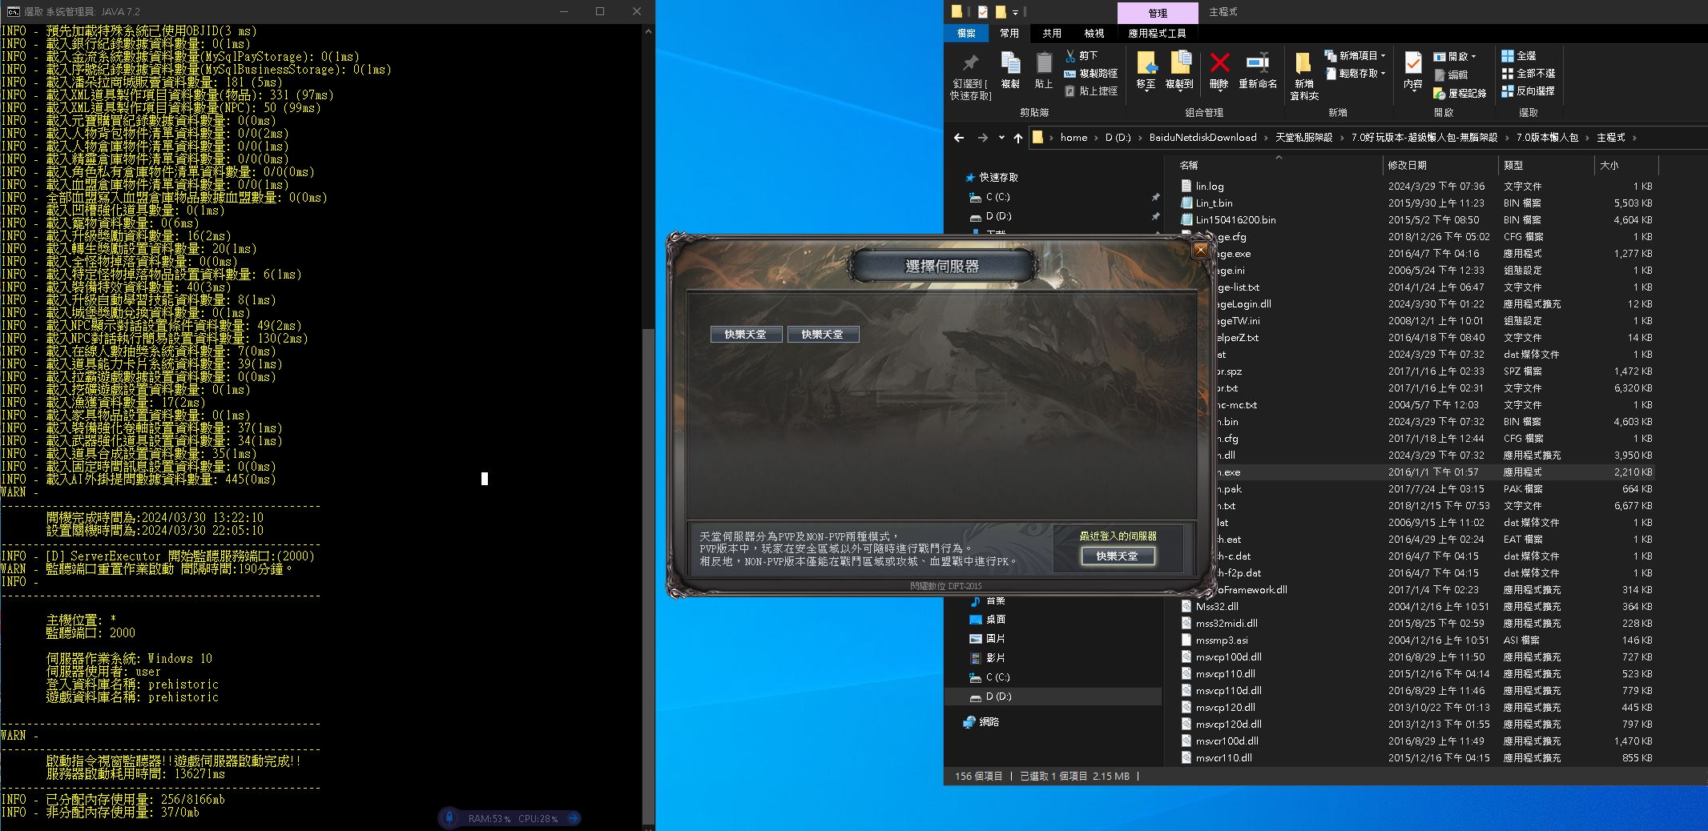This screenshot has width=1708, height=831.
Task: Paste a shortcut with 貼上捷徑
Action: (x=1091, y=91)
